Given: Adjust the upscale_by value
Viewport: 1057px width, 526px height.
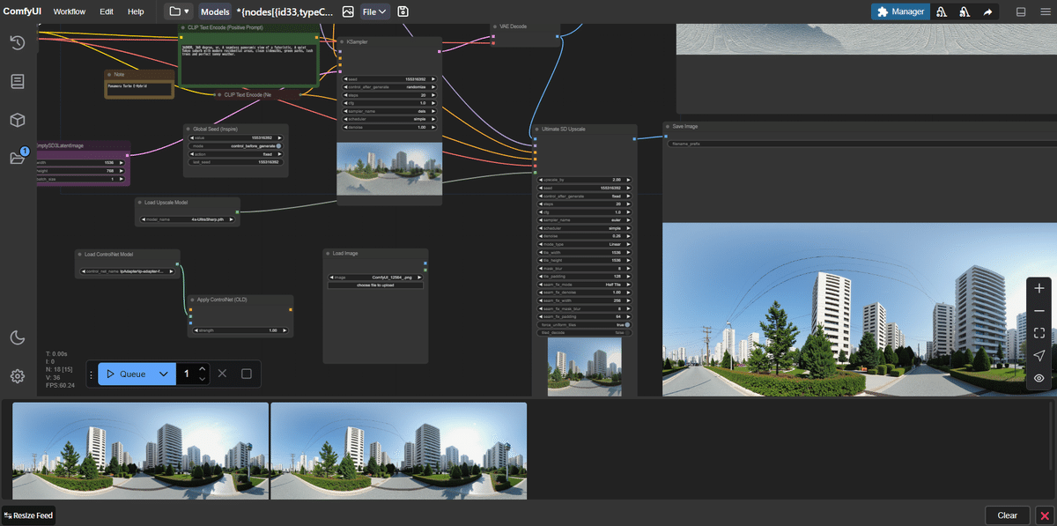Looking at the screenshot, I should coord(585,180).
